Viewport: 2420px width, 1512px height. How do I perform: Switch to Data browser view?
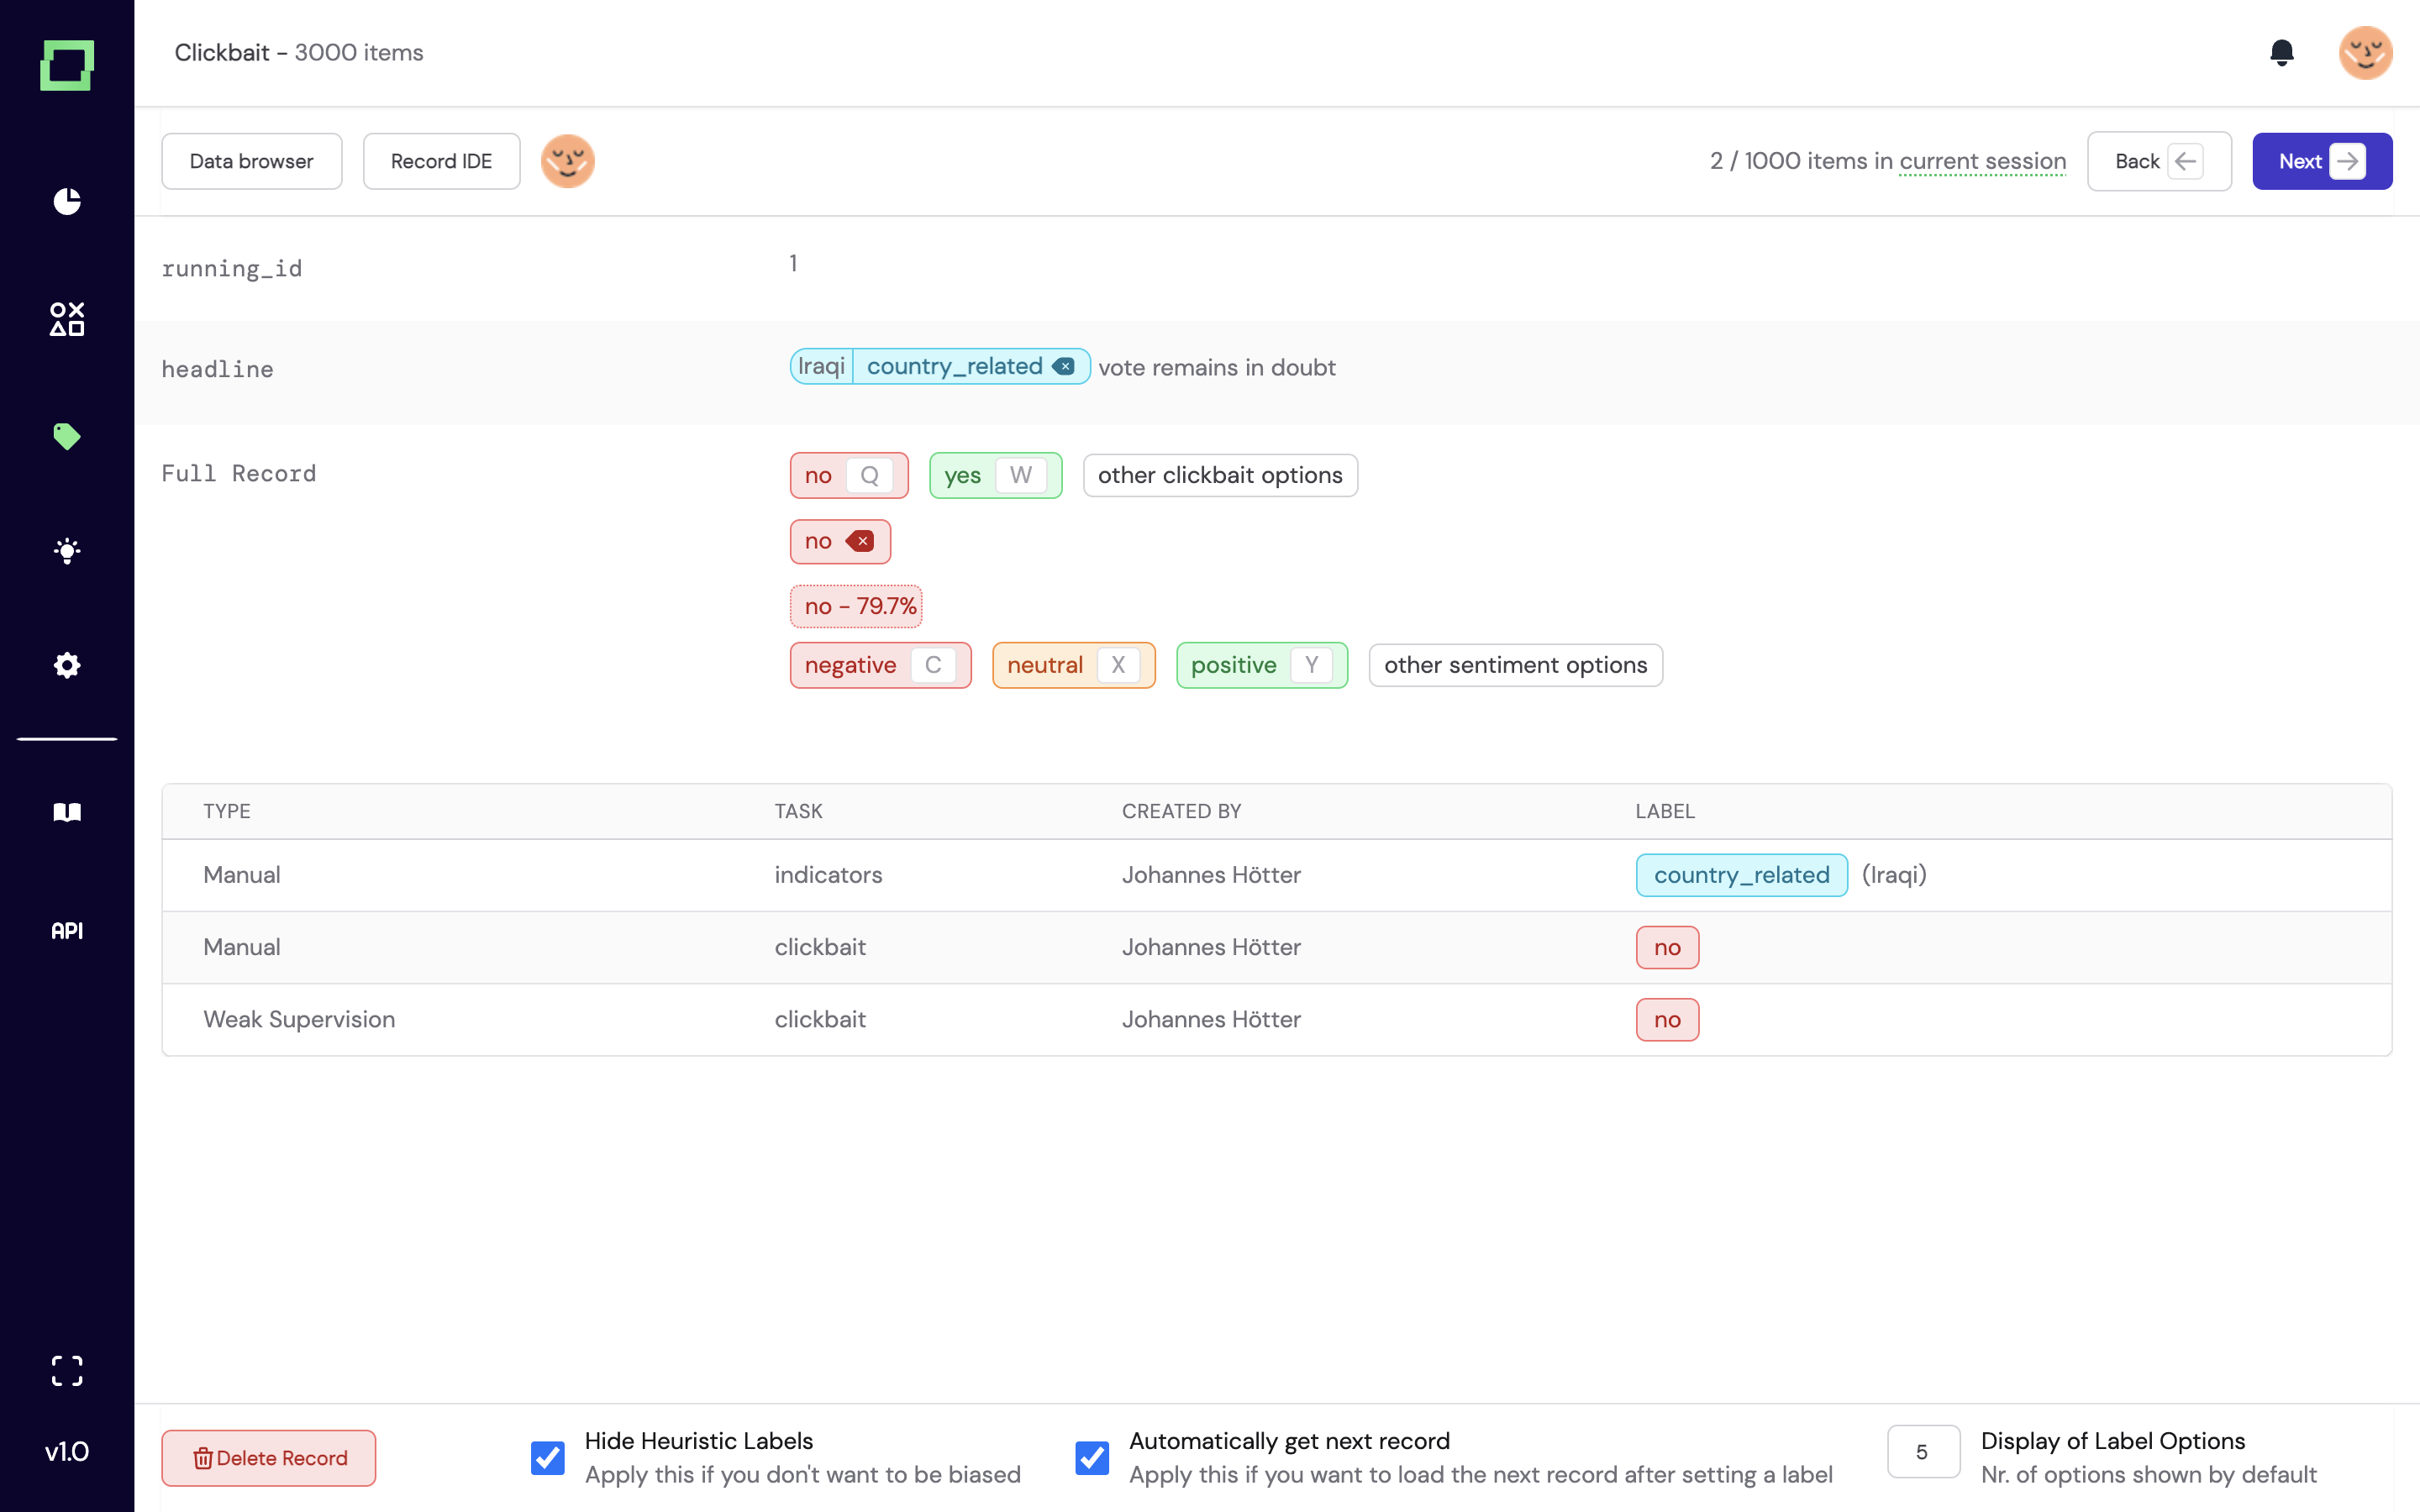click(251, 161)
